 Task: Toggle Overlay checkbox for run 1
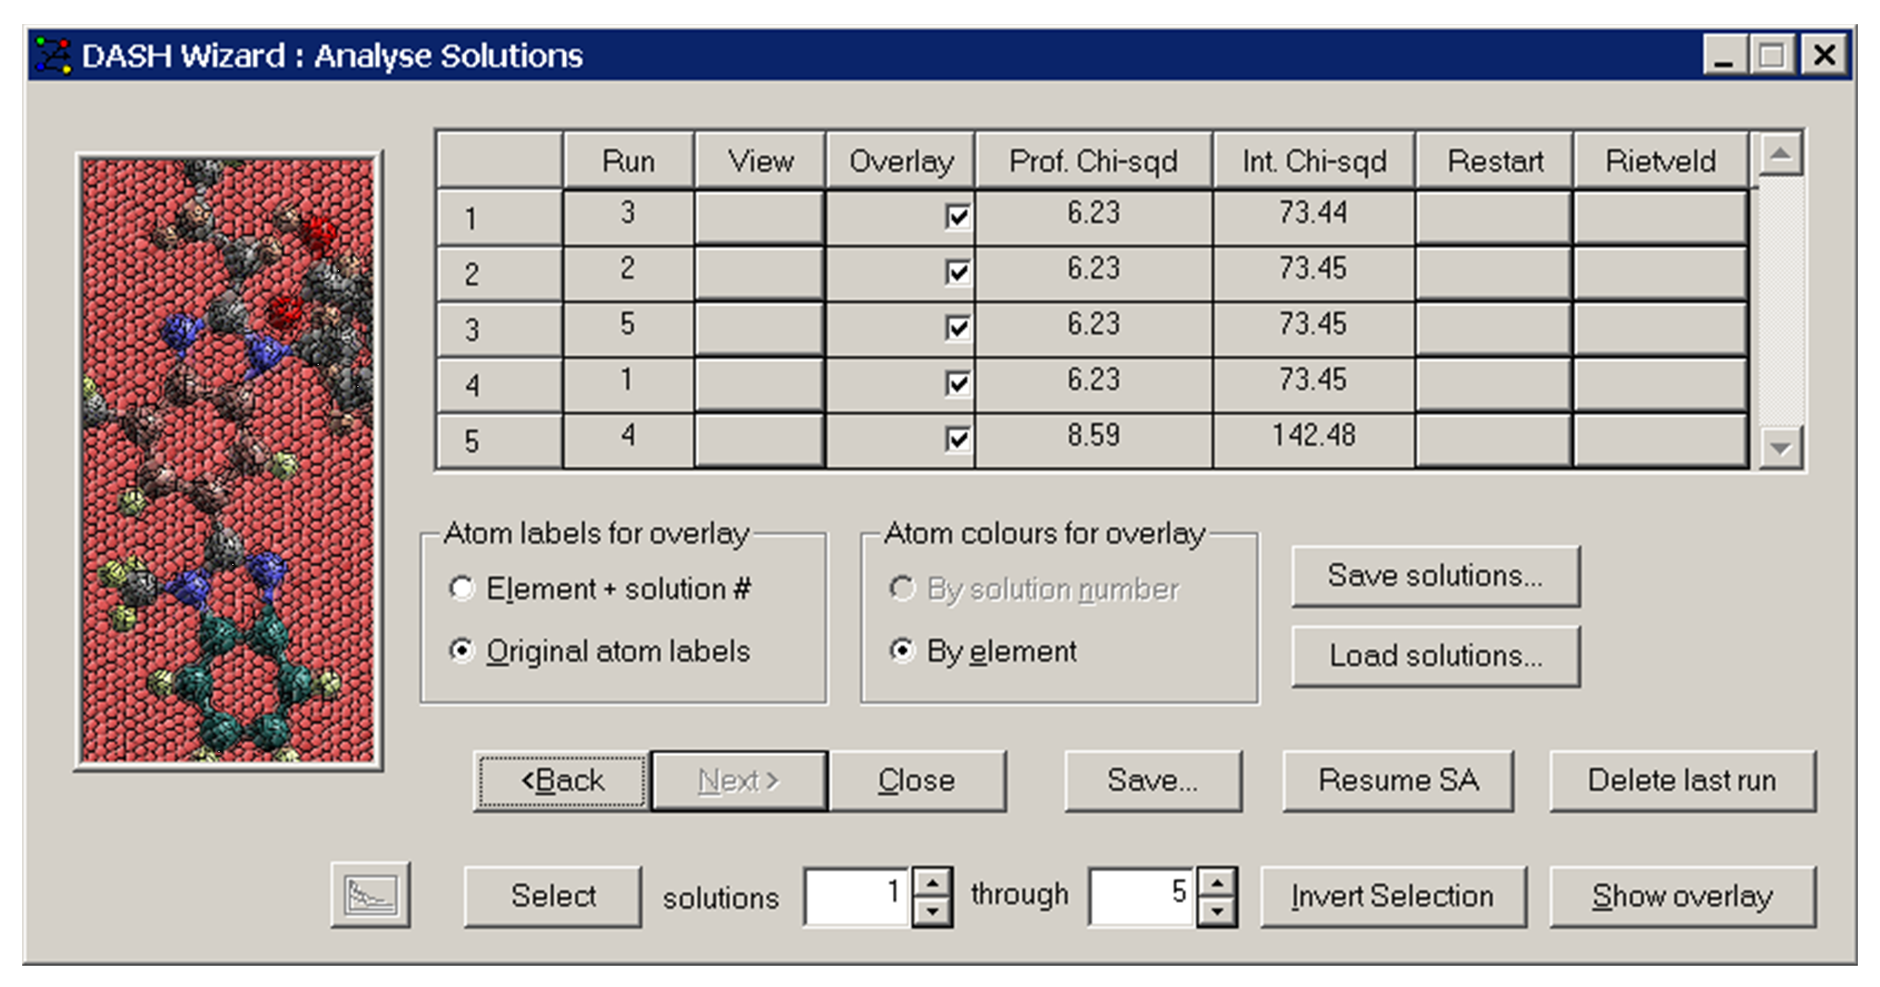(x=958, y=384)
